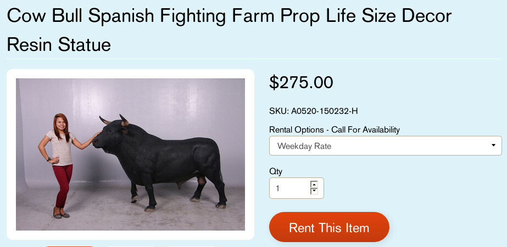Click the Rental Options availability label
507x247 pixels.
point(334,130)
